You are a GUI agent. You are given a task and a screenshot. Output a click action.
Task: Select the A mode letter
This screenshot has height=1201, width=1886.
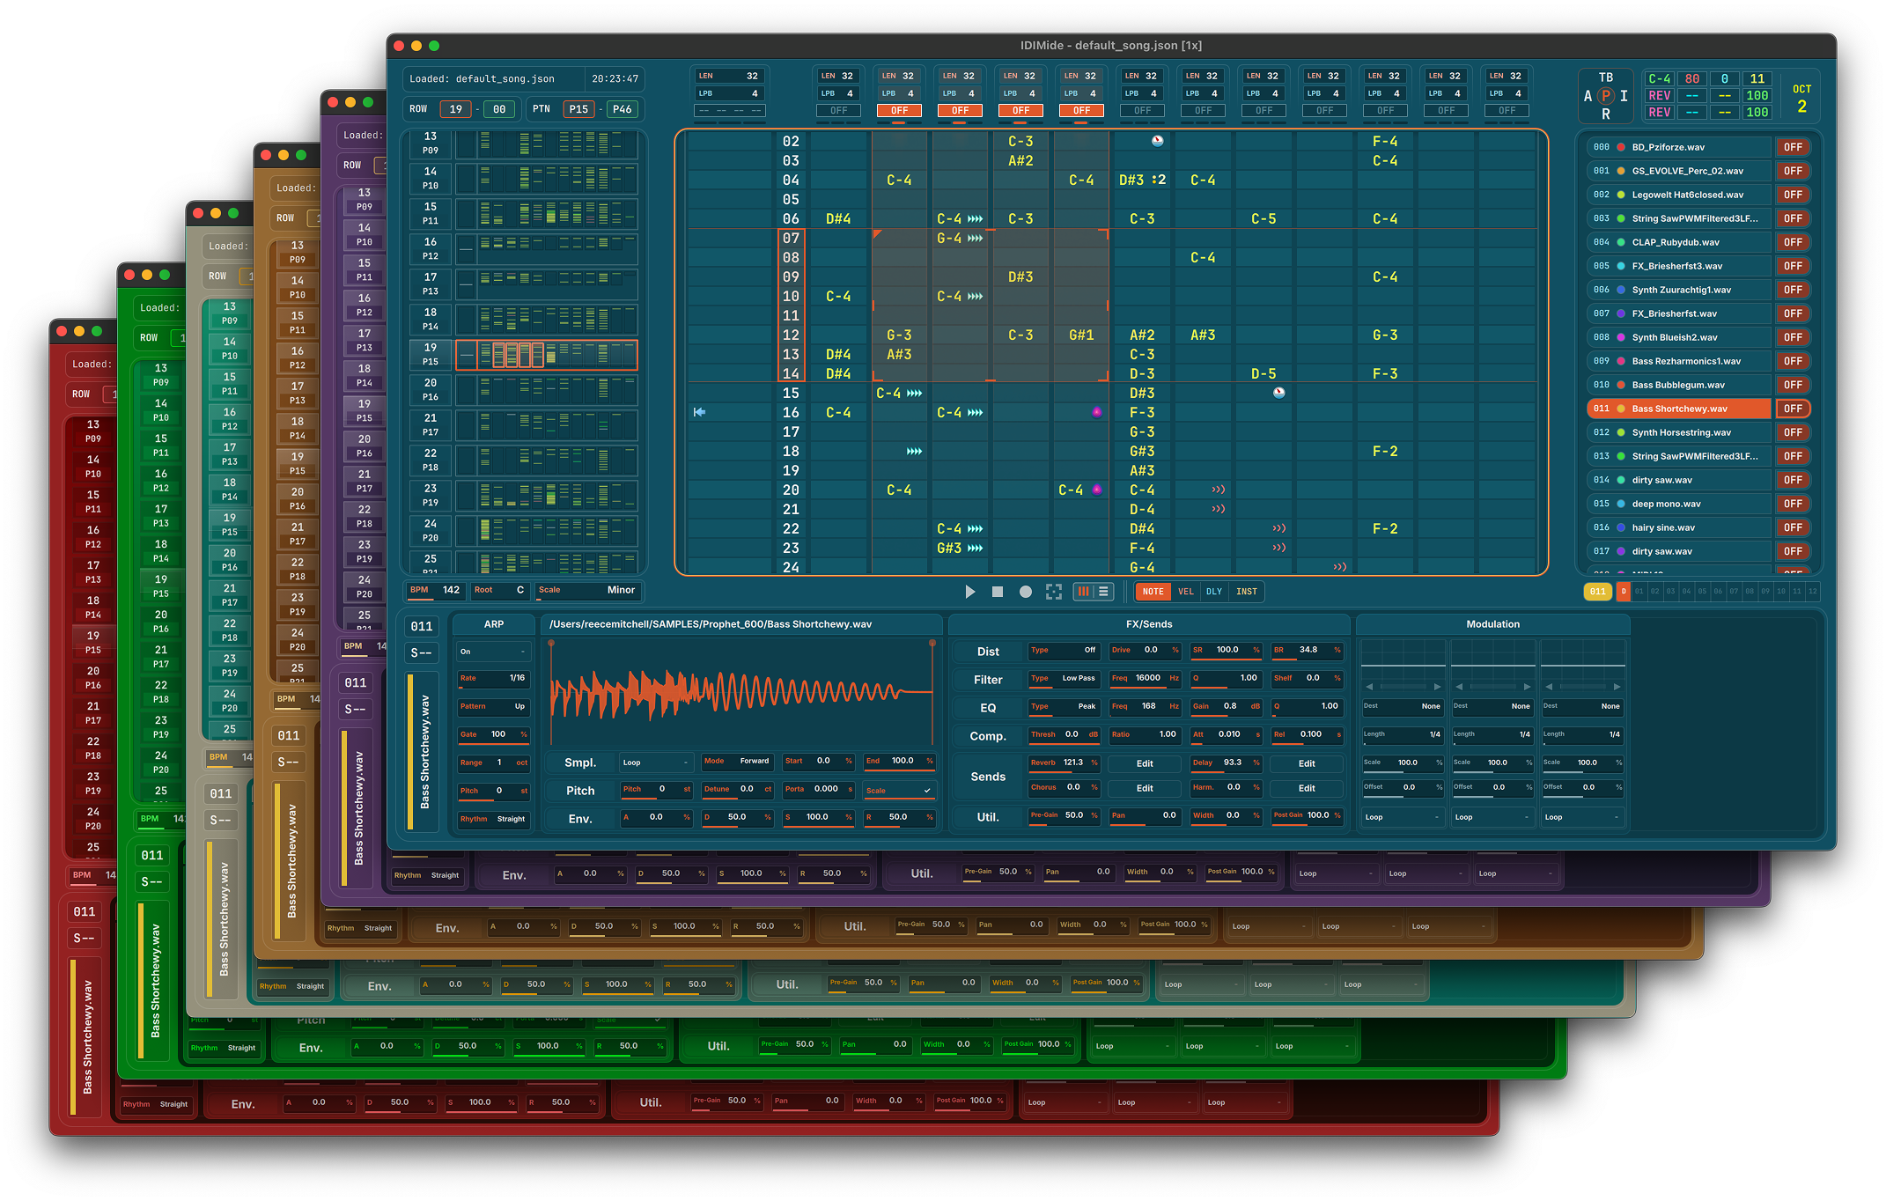(1588, 96)
